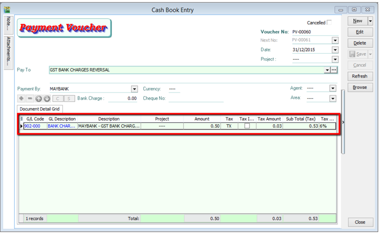Open the Payment By MAYBANK dropdown
379x233 pixels.
point(135,89)
